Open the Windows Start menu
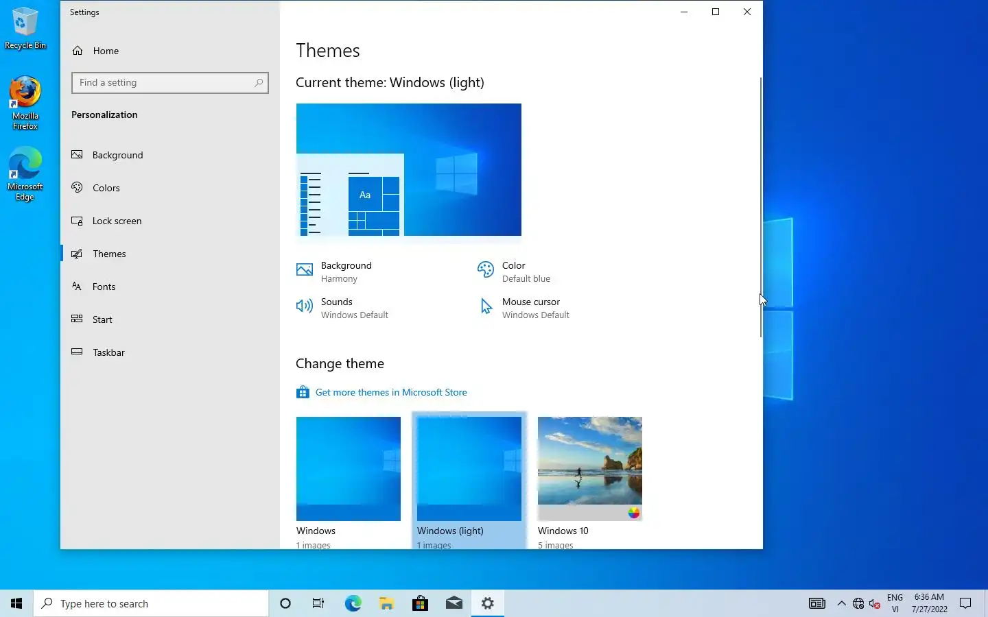The width and height of the screenshot is (988, 617). (16, 603)
